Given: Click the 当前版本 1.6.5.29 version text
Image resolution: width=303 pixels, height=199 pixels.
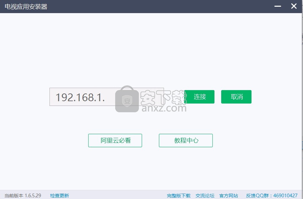Looking at the screenshot, I should coord(23,196).
